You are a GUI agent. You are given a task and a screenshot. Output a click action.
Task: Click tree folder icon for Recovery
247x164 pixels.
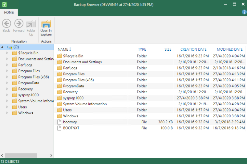tap(14, 89)
